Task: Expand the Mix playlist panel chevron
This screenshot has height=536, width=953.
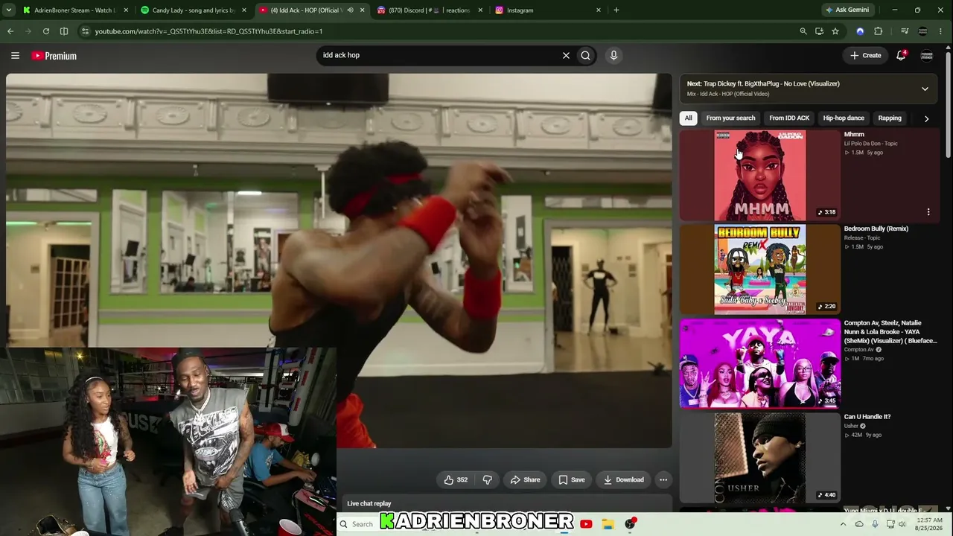Action: tap(925, 89)
